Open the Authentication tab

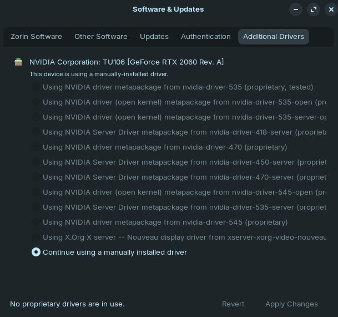[x=206, y=37]
